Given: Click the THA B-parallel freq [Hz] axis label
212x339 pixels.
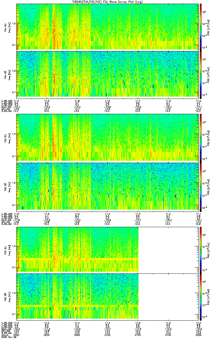Looking at the screenshot, I should [9, 75].
